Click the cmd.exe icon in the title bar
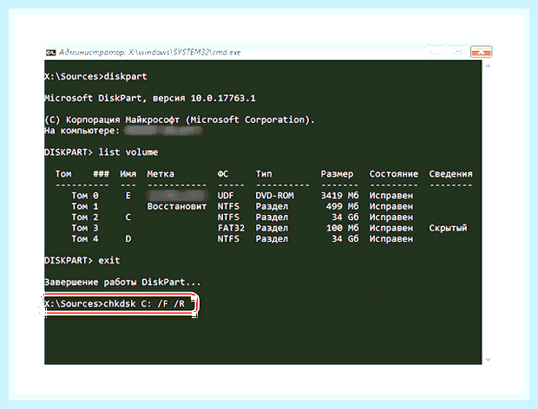Screen dimensions: 538x409 coord(51,52)
